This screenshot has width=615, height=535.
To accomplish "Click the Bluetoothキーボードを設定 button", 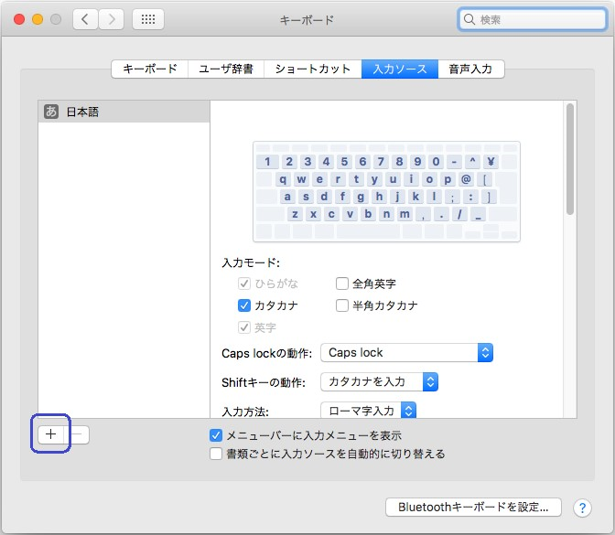I will click(473, 507).
